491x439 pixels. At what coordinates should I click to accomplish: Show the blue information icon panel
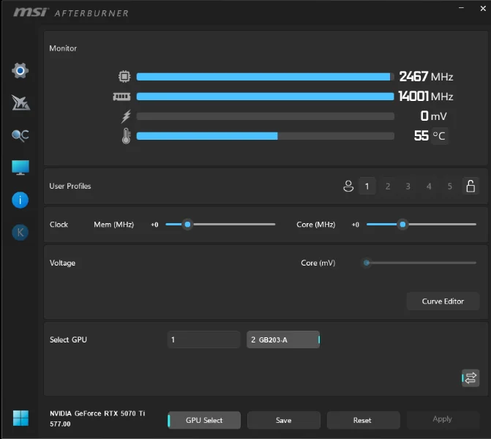click(20, 200)
